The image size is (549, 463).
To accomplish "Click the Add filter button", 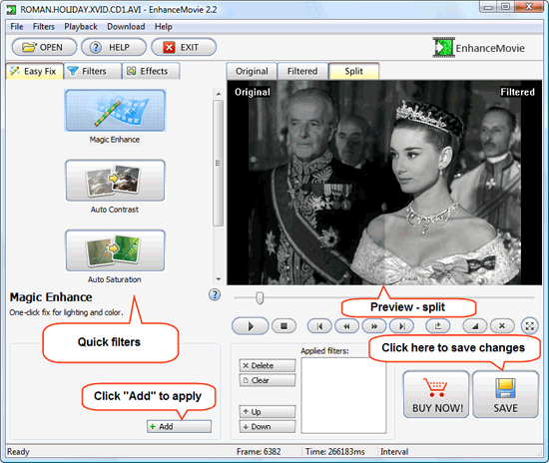I will (179, 427).
